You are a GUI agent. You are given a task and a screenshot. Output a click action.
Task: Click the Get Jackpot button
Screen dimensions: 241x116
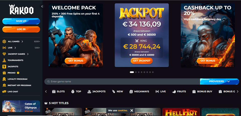point(142,61)
